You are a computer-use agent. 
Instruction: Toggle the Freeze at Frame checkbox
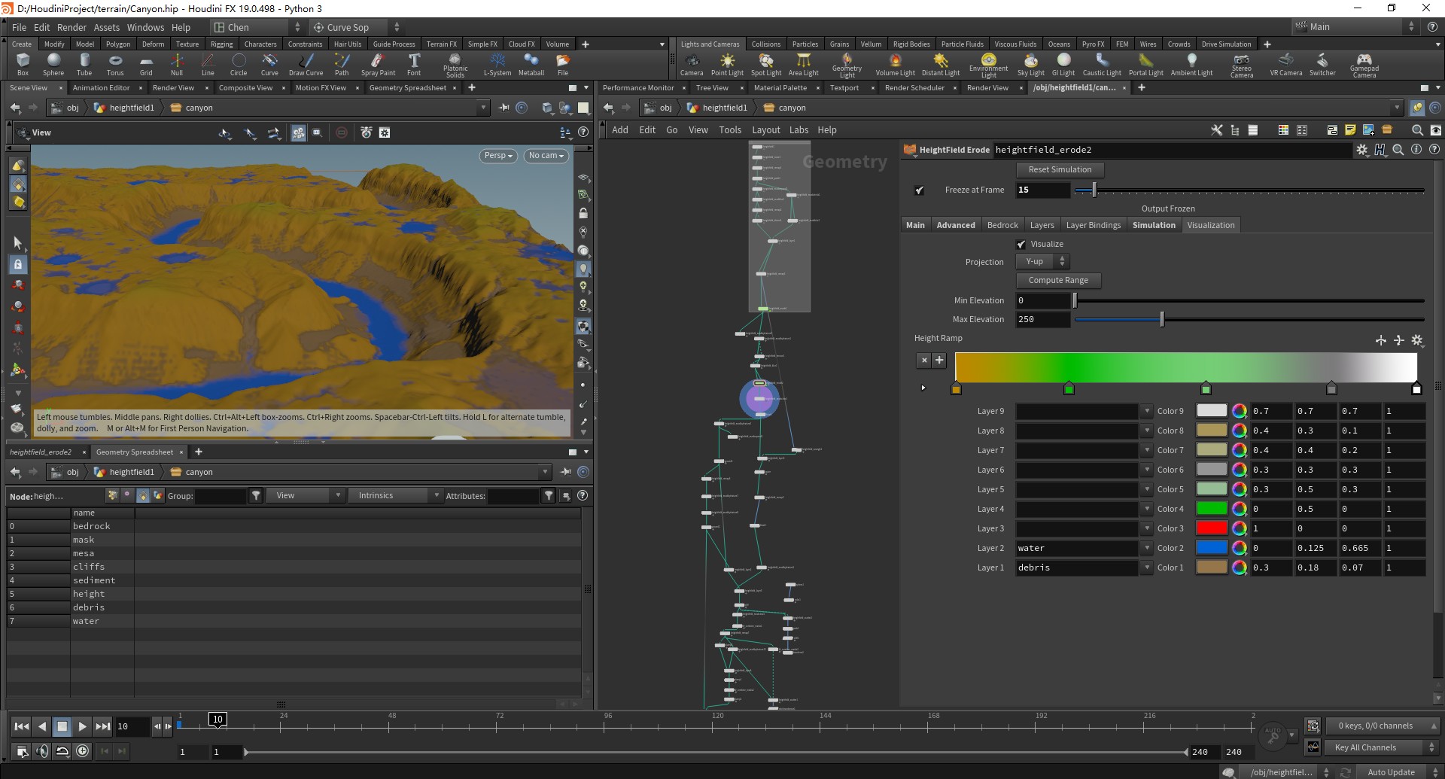pyautogui.click(x=919, y=190)
